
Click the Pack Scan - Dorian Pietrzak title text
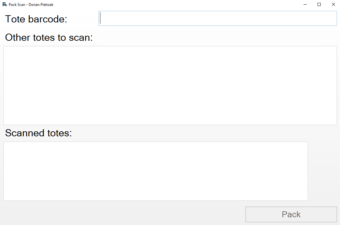tap(31, 5)
